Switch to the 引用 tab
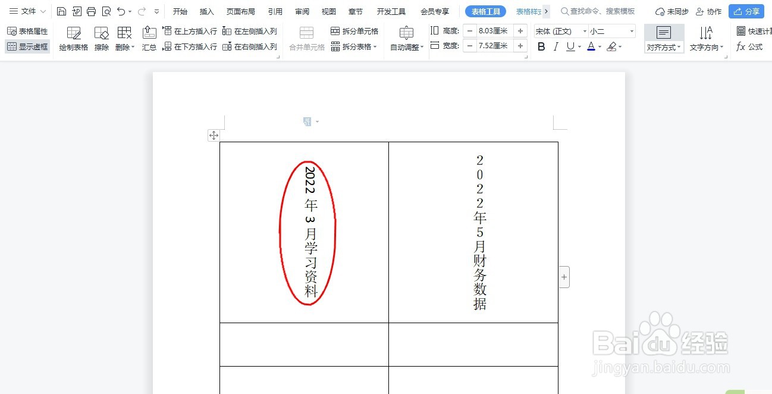Viewport: 772px width, 394px height. [275, 11]
